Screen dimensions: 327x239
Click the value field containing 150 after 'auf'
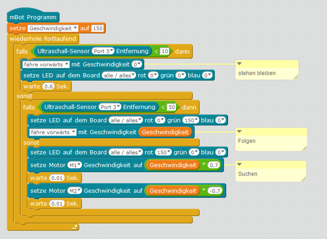coord(98,28)
